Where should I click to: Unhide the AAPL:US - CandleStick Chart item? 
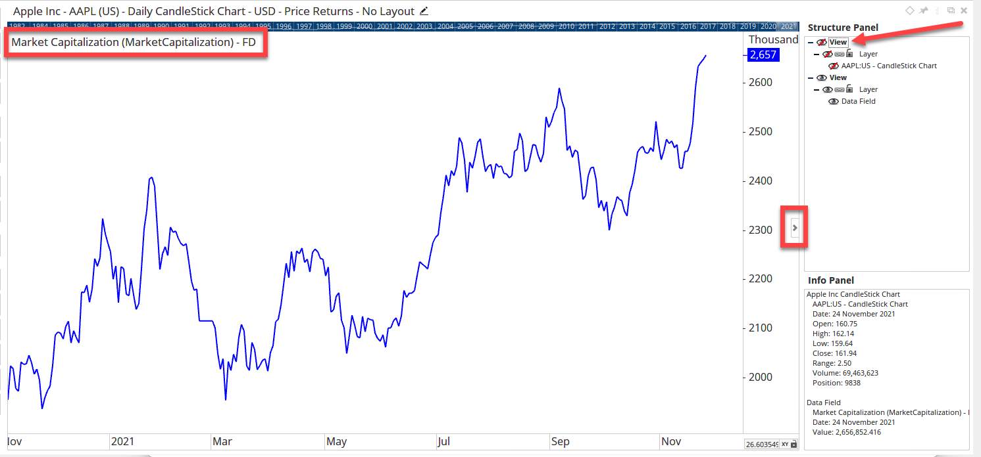point(834,66)
